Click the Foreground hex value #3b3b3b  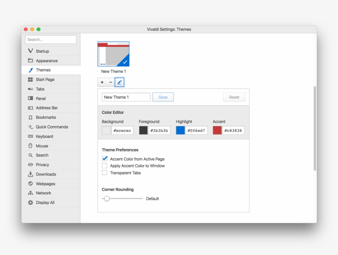[x=159, y=130]
